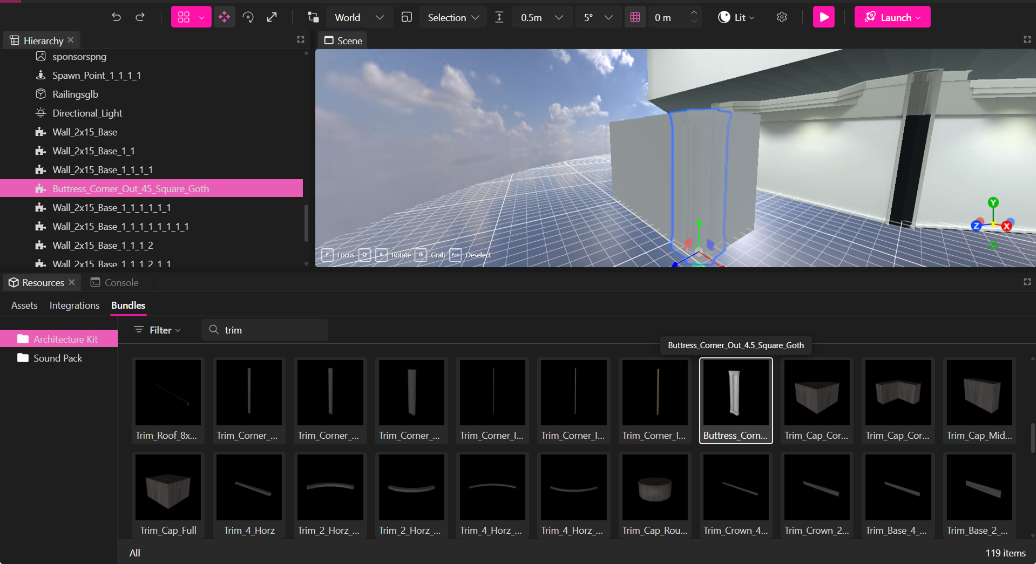
Task: Maximize the Hierarchy panel
Action: click(301, 40)
